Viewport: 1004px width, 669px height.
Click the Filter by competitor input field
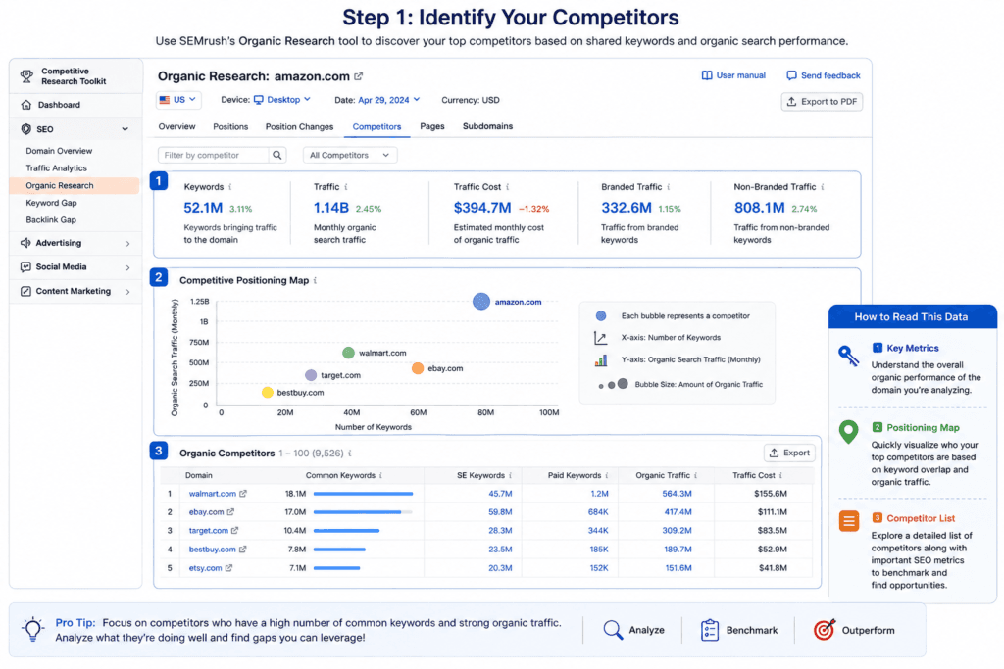coord(213,155)
